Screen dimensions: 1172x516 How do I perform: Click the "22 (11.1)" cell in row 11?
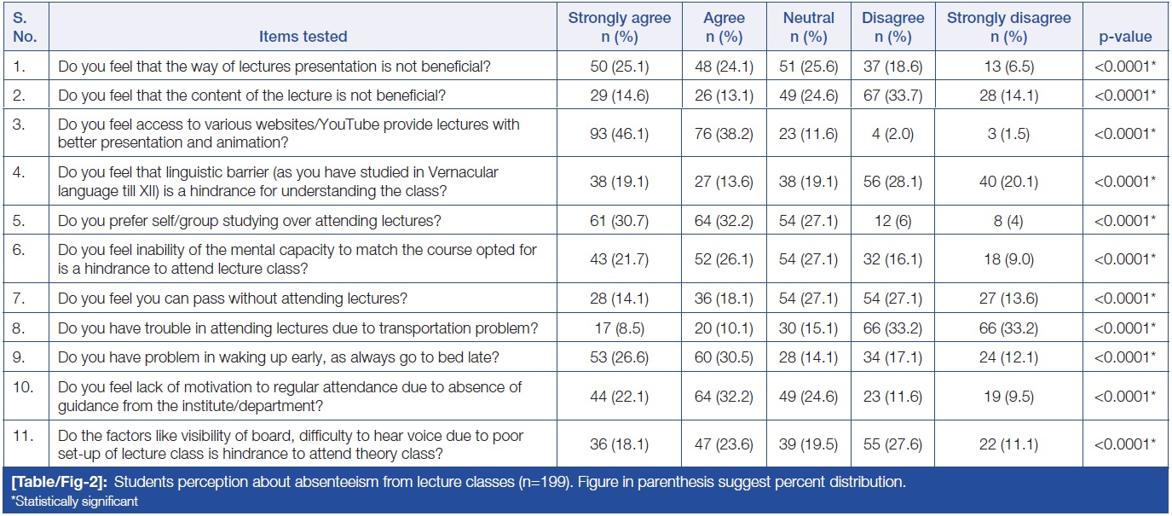[x=1008, y=444]
